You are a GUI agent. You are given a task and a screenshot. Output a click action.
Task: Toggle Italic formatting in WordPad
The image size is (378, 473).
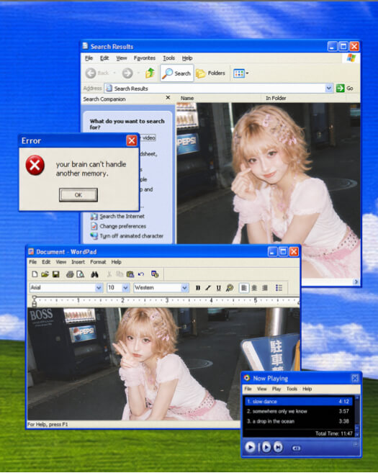pos(208,288)
